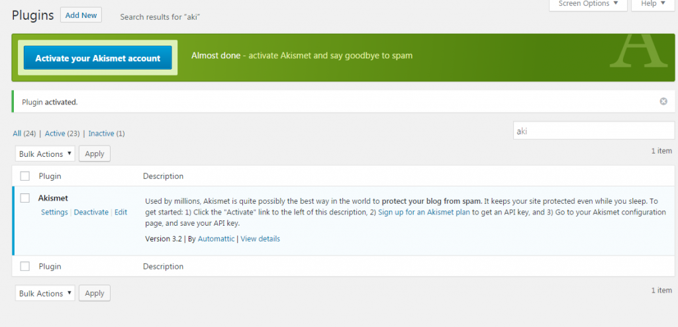Expand the Help panel

click(653, 4)
